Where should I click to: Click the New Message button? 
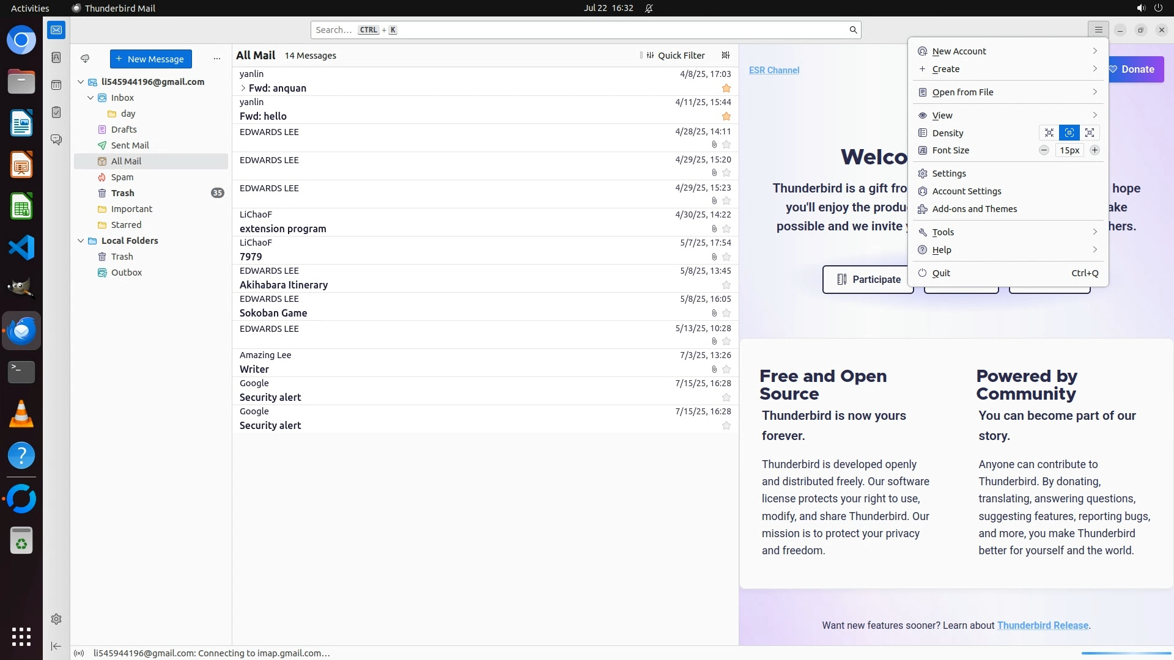pyautogui.click(x=150, y=59)
